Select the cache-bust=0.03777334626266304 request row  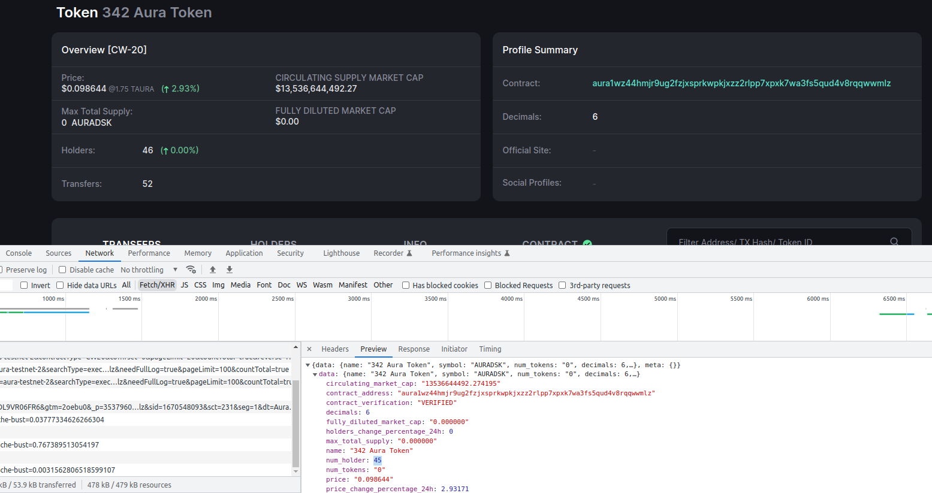146,420
